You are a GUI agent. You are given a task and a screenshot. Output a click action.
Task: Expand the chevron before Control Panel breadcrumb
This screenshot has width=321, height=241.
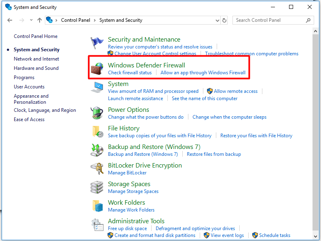pos(56,20)
